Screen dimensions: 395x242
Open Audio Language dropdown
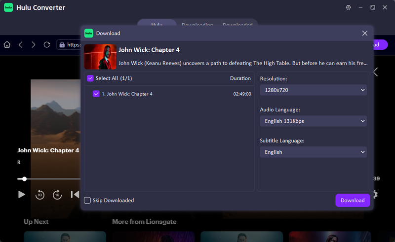313,121
